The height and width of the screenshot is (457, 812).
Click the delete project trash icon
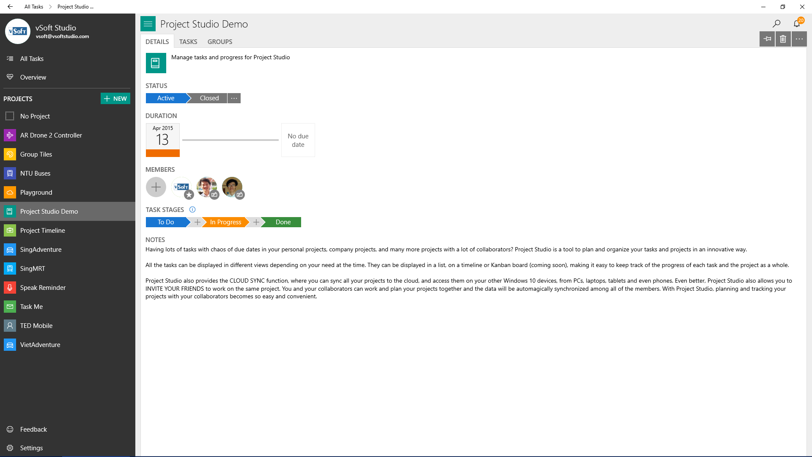tap(783, 39)
